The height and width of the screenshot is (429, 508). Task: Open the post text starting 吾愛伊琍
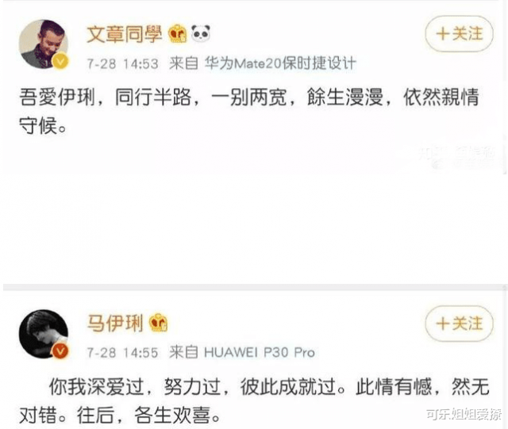[x=248, y=111]
